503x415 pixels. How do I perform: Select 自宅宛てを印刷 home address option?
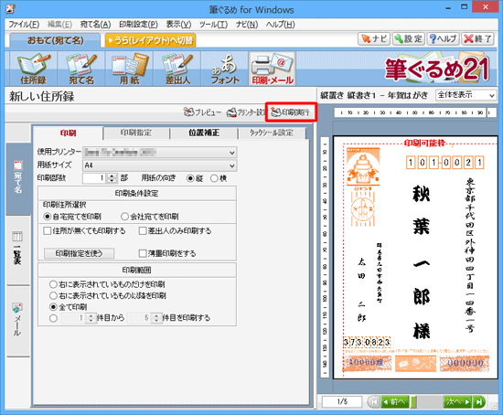tap(72, 217)
